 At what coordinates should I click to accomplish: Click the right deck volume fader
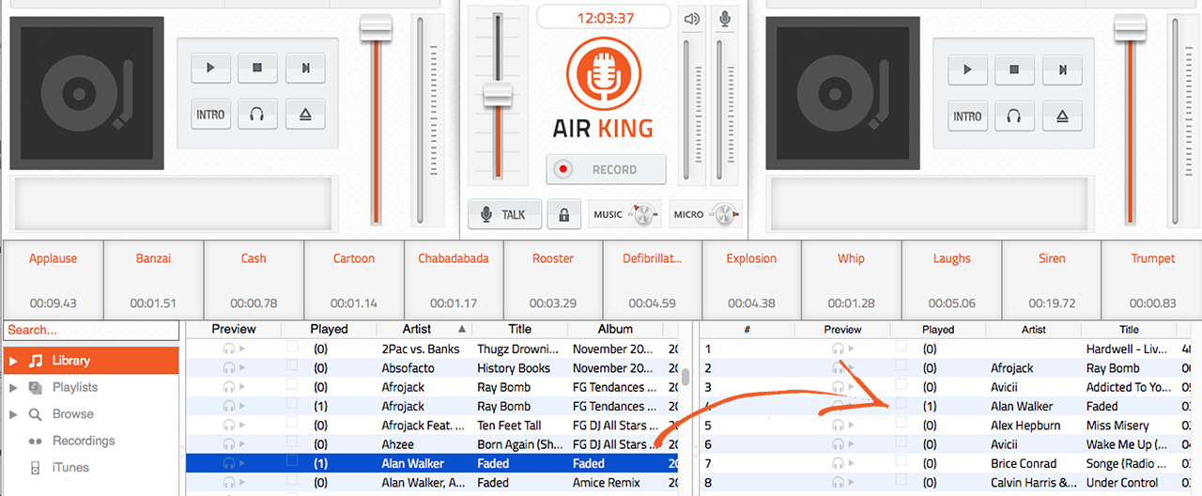[x=1130, y=28]
